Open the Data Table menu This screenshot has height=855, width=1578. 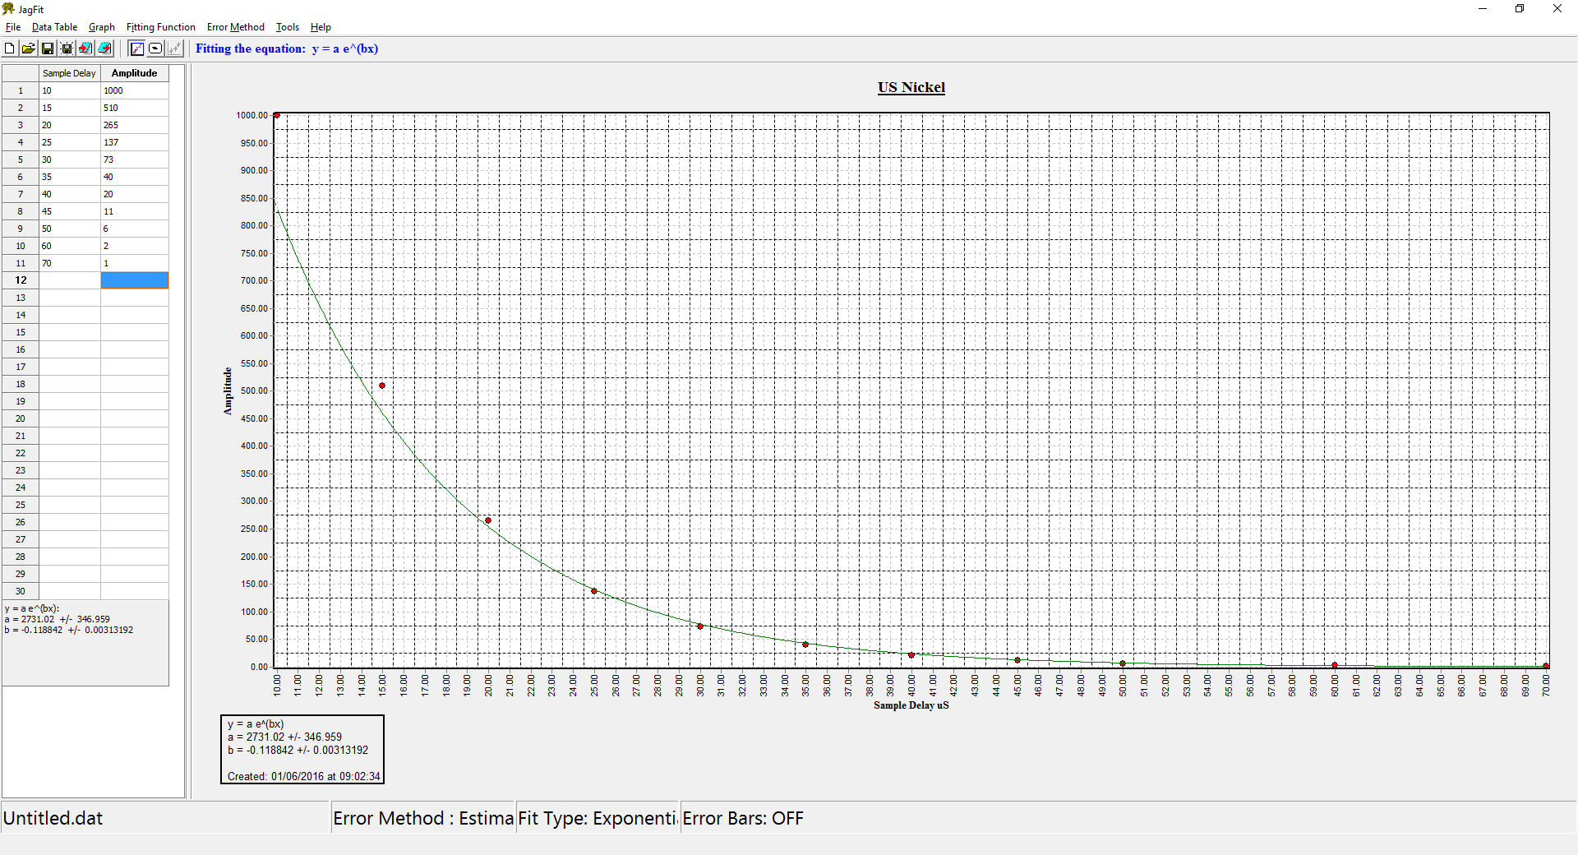tap(54, 27)
